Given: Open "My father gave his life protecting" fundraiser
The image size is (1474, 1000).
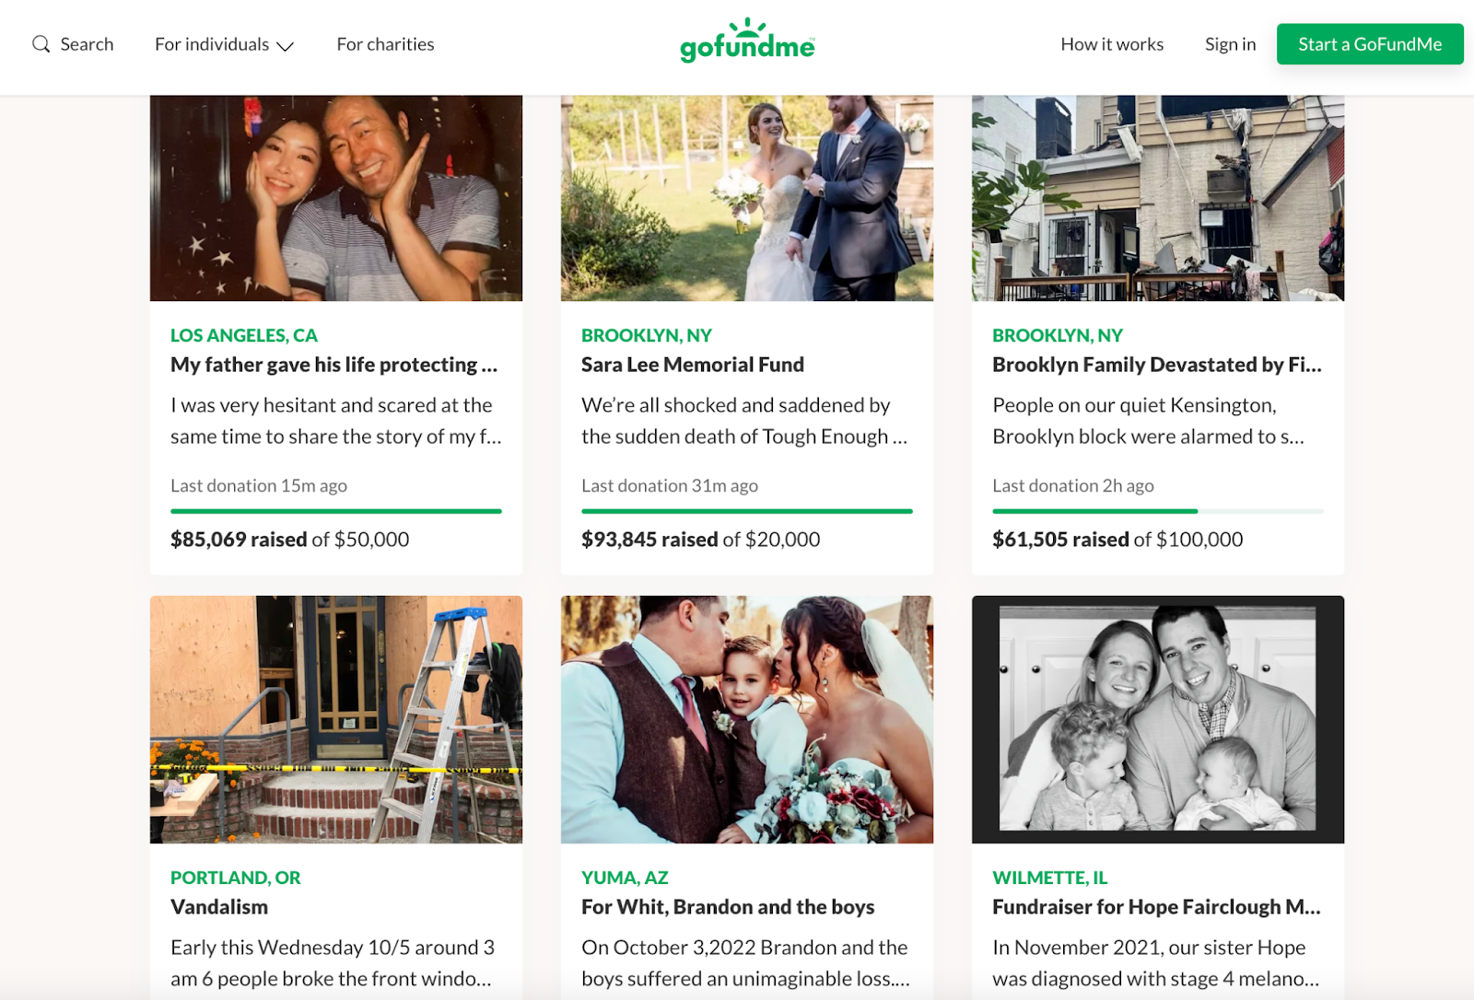Looking at the screenshot, I should 333,365.
